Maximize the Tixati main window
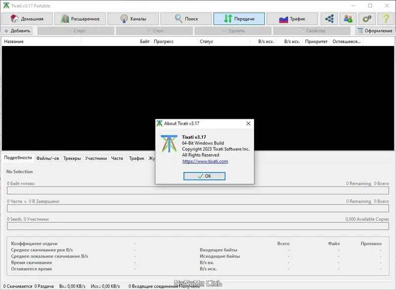Image resolution: width=396 pixels, height=290 pixels. tap(370, 5)
